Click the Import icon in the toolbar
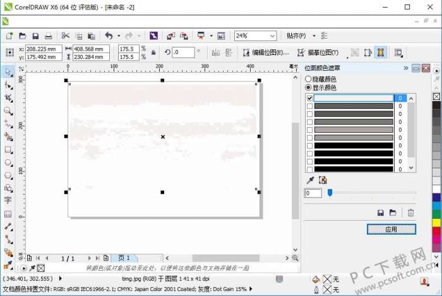 pyautogui.click(x=171, y=36)
